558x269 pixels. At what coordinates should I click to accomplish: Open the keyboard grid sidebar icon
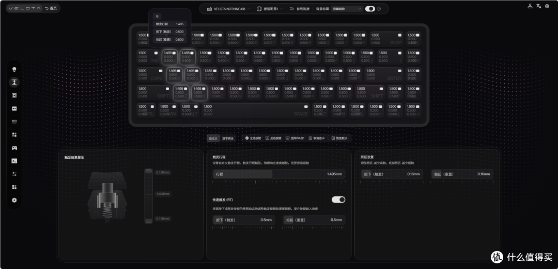coord(14,122)
